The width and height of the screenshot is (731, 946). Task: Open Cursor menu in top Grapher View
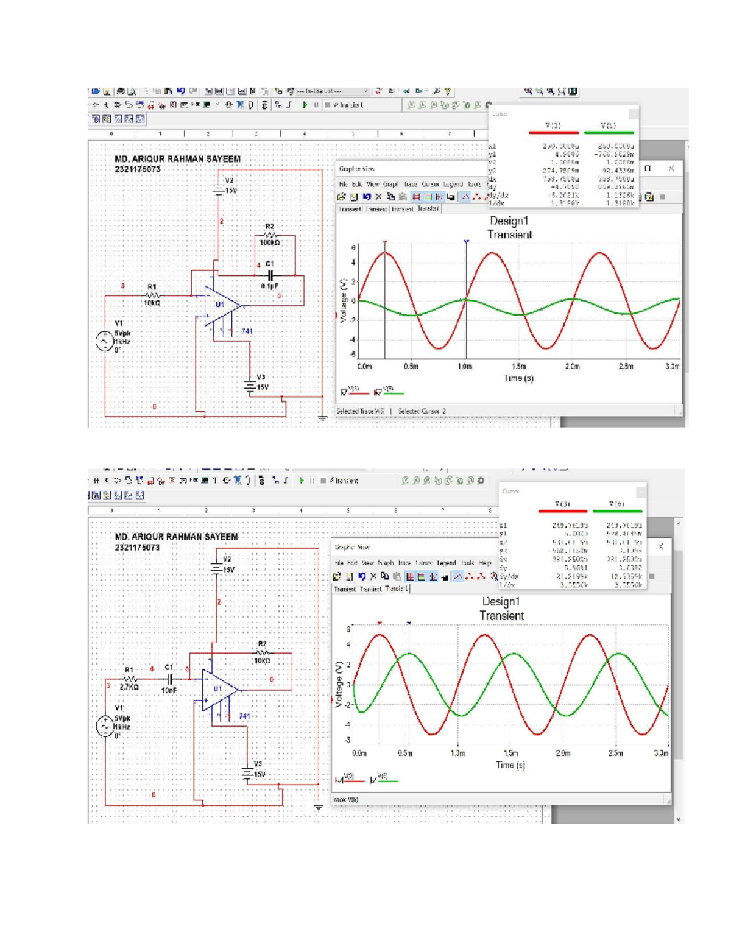[x=431, y=184]
